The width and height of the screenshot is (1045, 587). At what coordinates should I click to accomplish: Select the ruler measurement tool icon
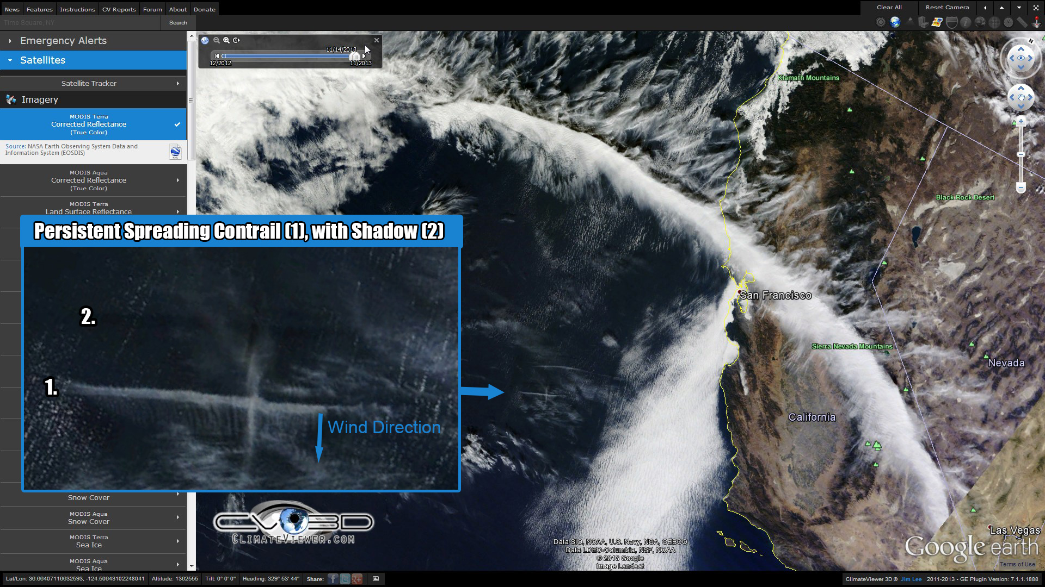[1022, 22]
